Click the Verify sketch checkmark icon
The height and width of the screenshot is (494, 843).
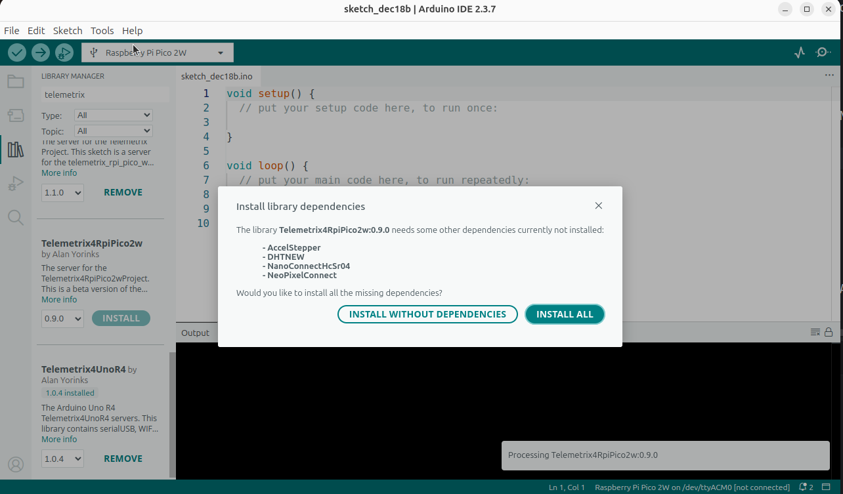(17, 52)
